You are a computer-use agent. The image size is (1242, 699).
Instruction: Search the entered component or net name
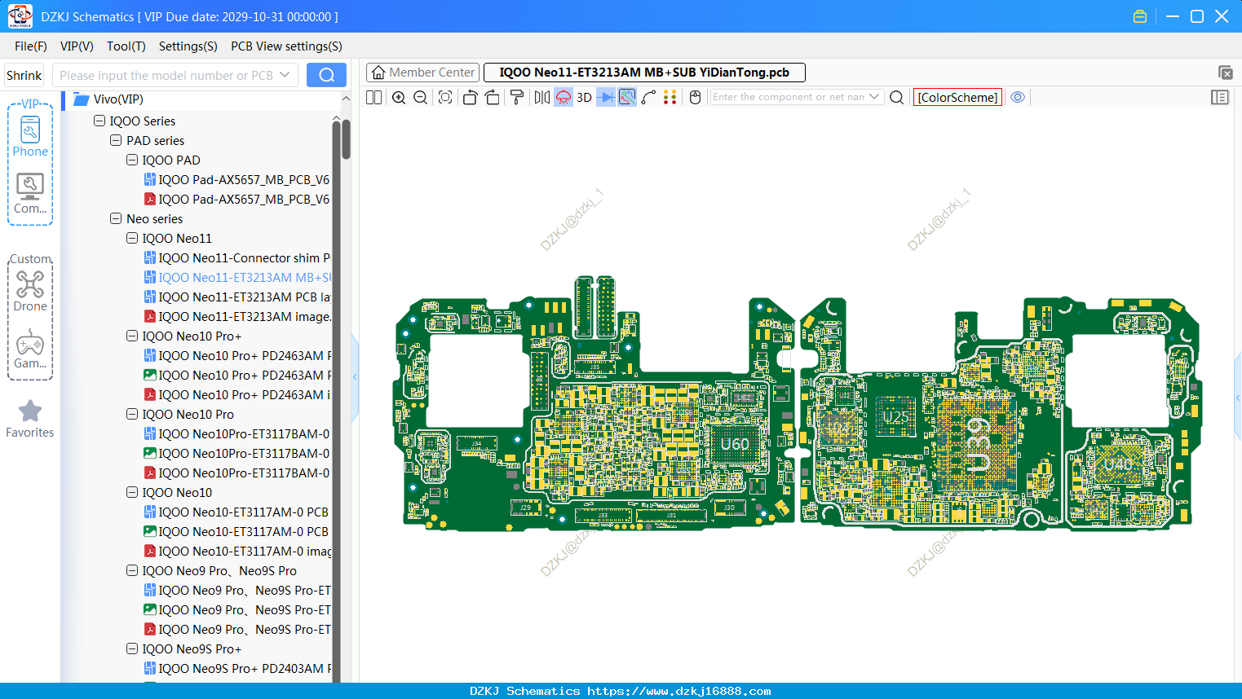pos(897,98)
